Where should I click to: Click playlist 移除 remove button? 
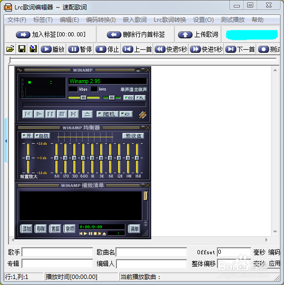[41, 229]
